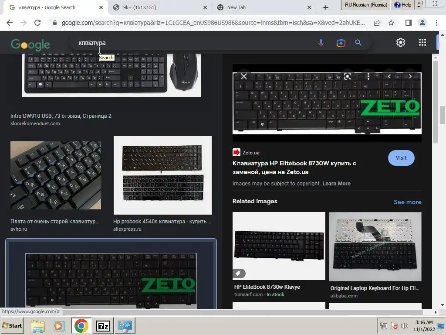Screen dimensions: 446x335
Task: Click the RU Russian (Russia) language bar
Action: click(366, 4)
